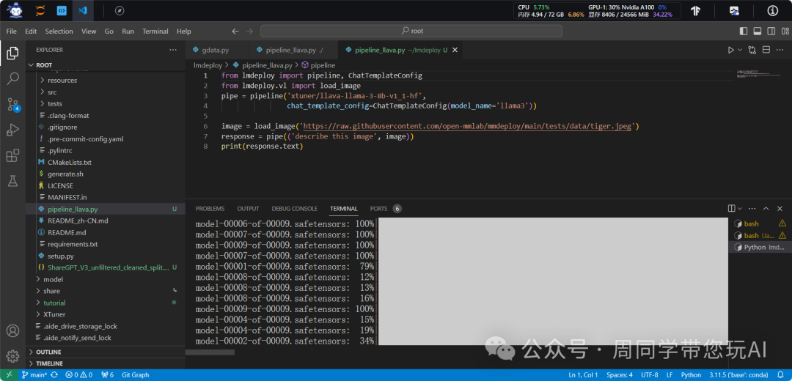Open Source Control view with badge
Viewport: 792px width, 381px height.
tap(12, 104)
